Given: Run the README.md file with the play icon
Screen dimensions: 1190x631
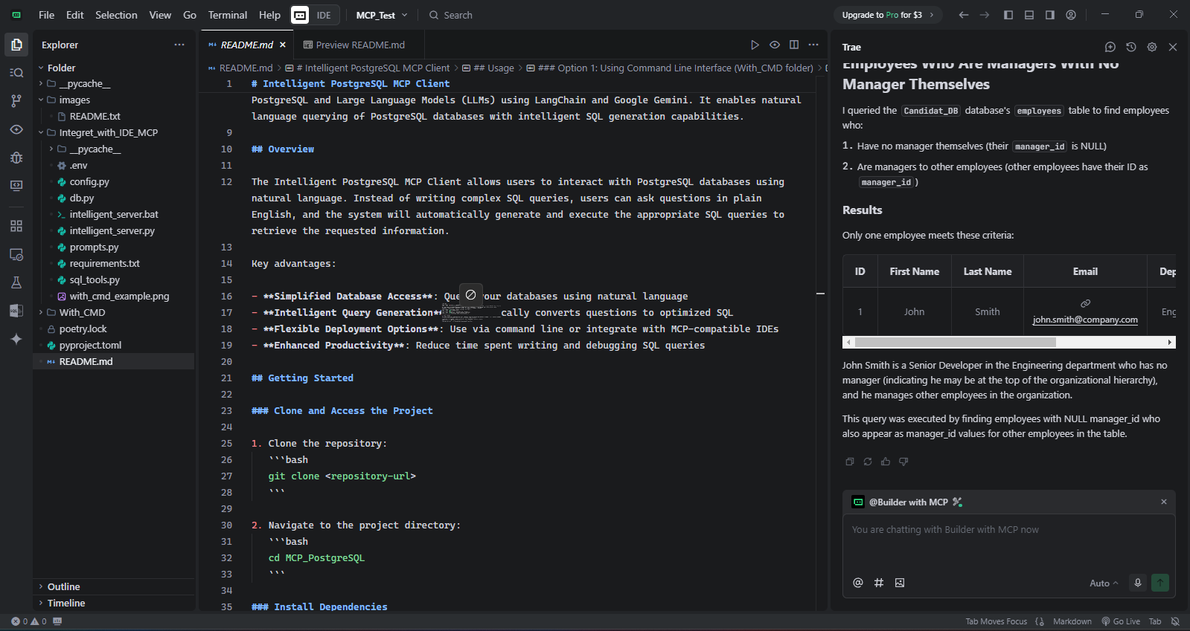Looking at the screenshot, I should 755,45.
